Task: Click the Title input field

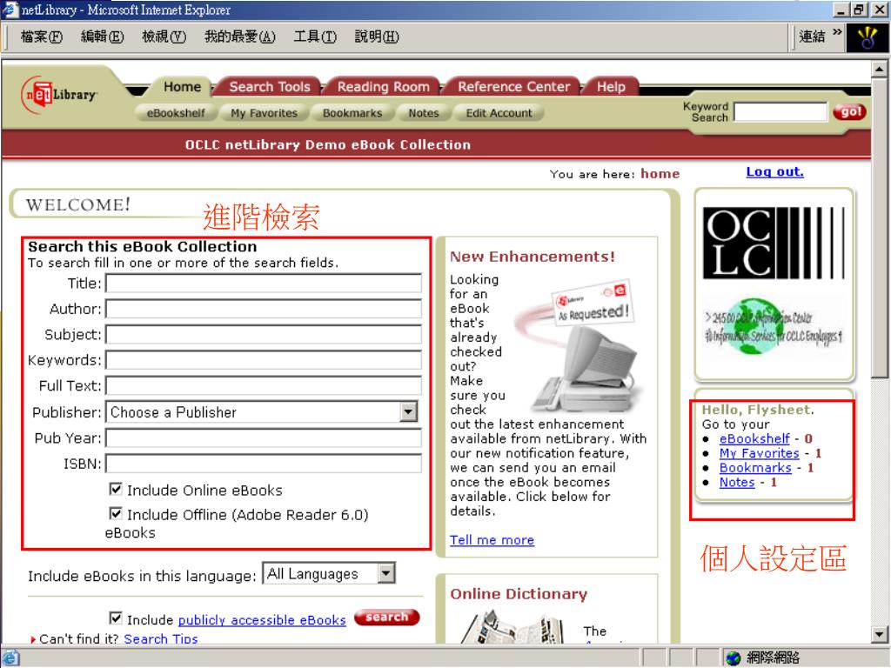Action: pos(264,283)
